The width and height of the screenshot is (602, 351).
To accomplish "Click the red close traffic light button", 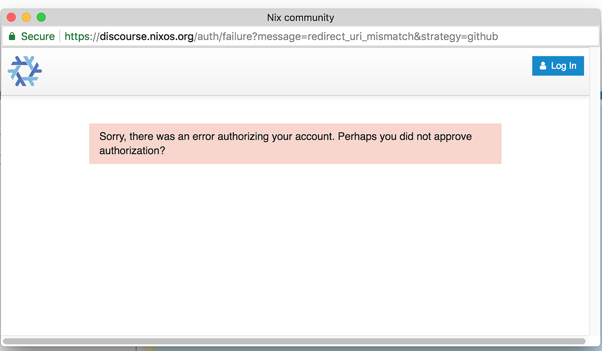I will pos(11,17).
